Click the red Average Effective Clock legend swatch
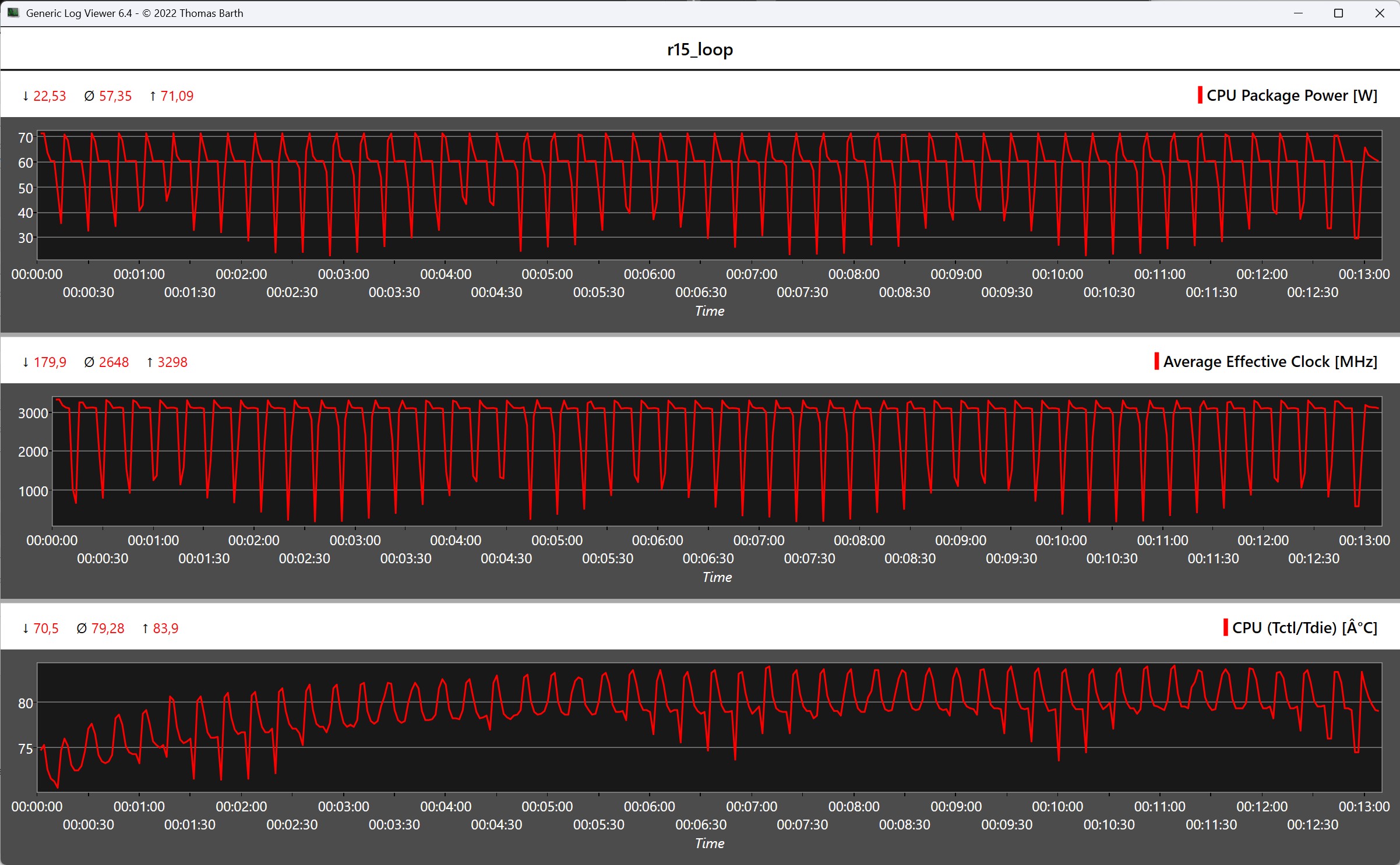Viewport: 1400px width, 865px height. click(x=1156, y=361)
